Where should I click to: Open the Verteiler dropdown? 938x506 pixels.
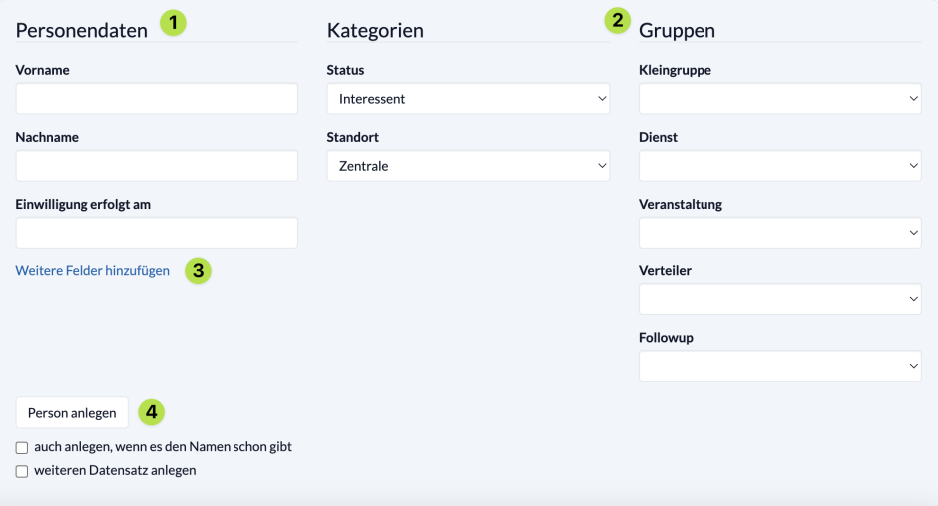pos(780,299)
